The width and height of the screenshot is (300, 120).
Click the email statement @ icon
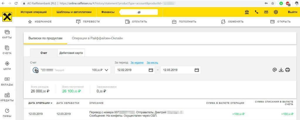pyautogui.click(x=275, y=70)
